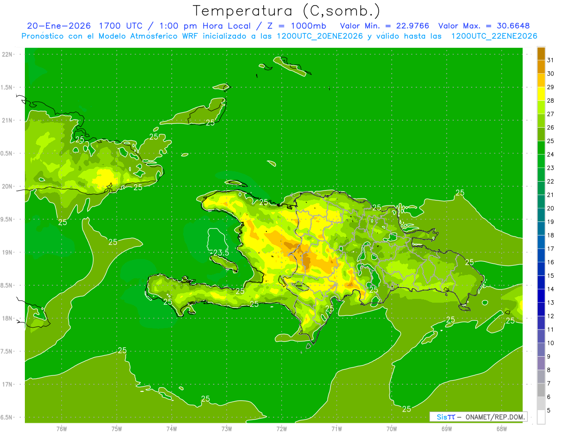The image size is (563, 435).
Task: Click the legend value "5"
Action: pos(549,411)
